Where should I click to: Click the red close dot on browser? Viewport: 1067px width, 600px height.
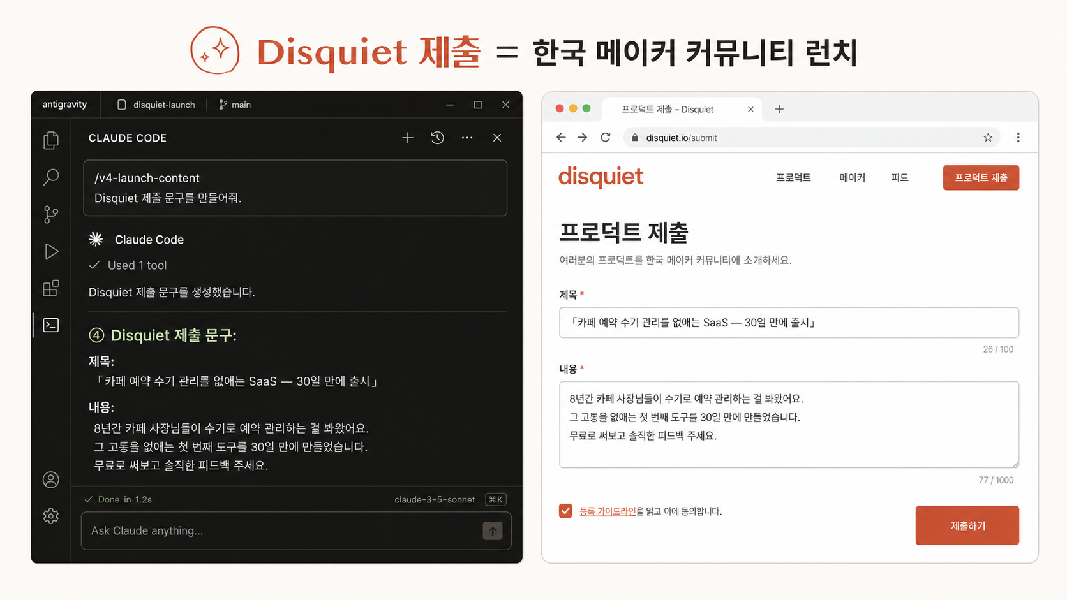click(560, 108)
